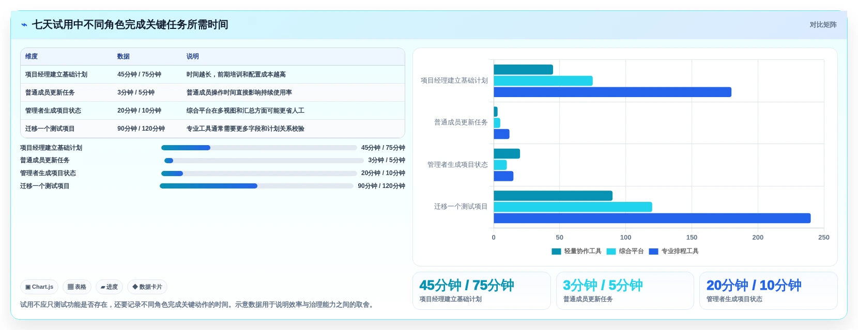
Task: Click the lightning icon beside the title
Action: pyautogui.click(x=24, y=25)
